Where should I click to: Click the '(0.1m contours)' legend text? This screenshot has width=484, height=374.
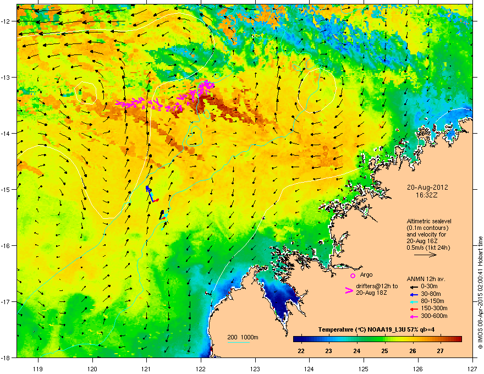pyautogui.click(x=427, y=228)
